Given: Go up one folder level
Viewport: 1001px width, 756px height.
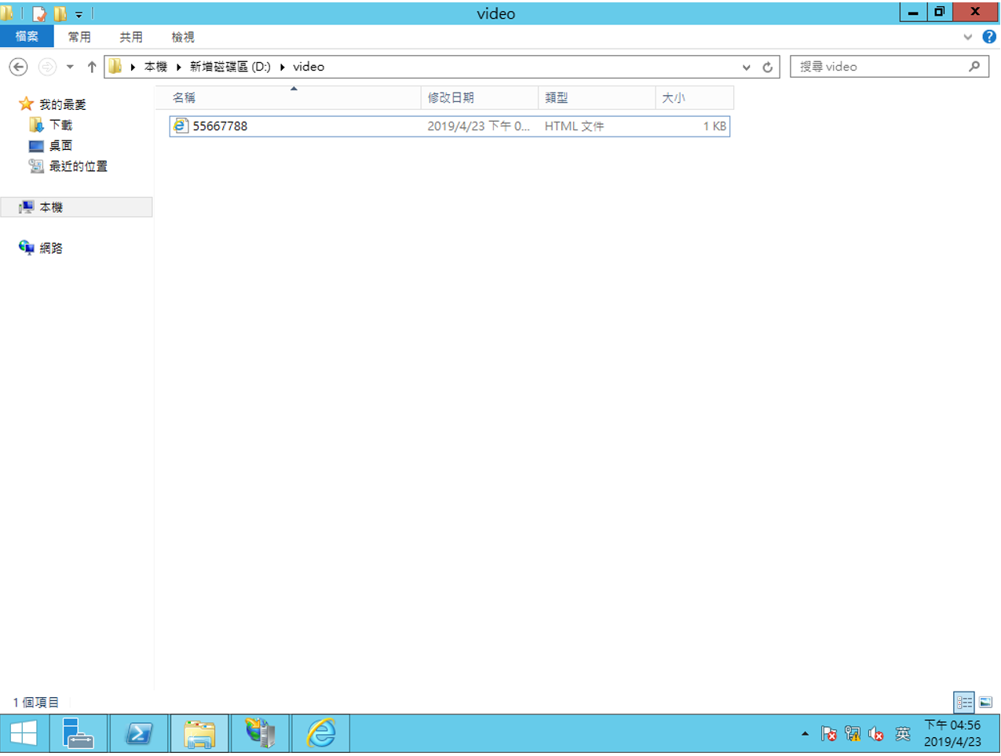Looking at the screenshot, I should pos(92,67).
